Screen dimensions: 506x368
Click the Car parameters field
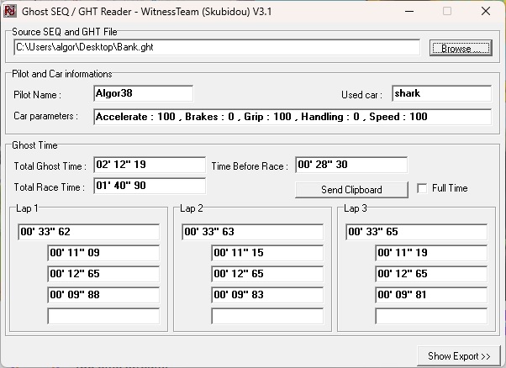[x=293, y=117]
